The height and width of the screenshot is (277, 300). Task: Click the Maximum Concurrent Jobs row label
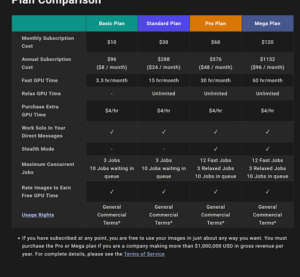tap(48, 168)
